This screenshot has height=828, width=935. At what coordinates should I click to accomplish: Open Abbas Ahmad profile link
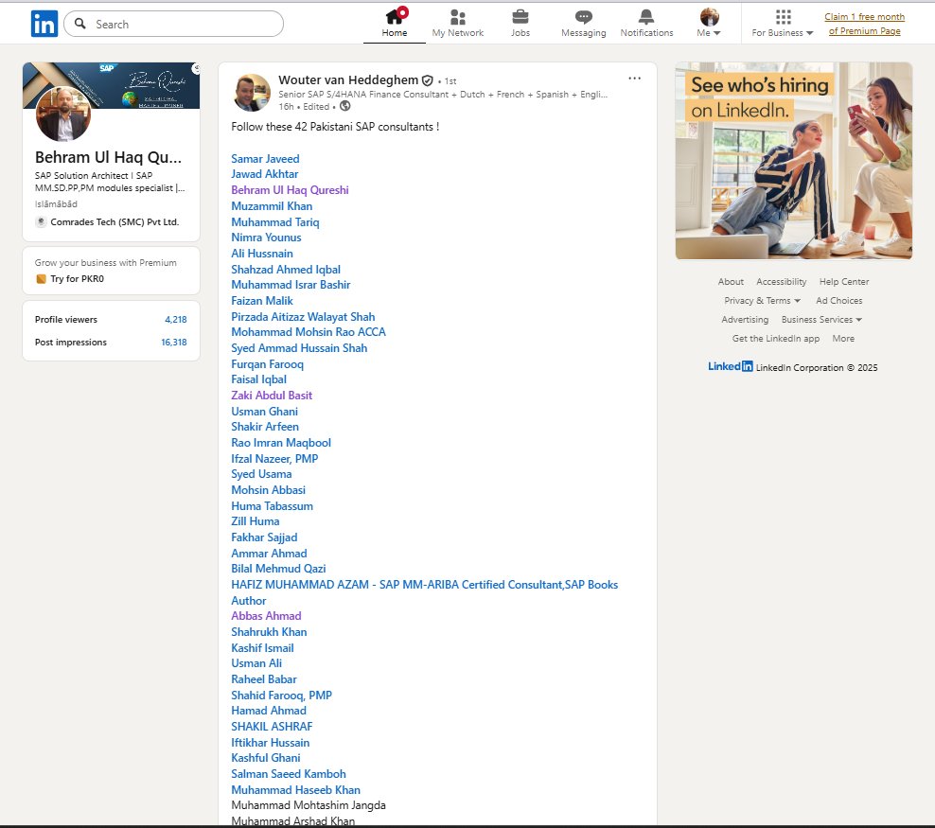click(x=267, y=616)
